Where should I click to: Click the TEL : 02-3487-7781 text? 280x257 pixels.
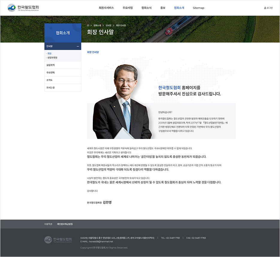[170, 238]
